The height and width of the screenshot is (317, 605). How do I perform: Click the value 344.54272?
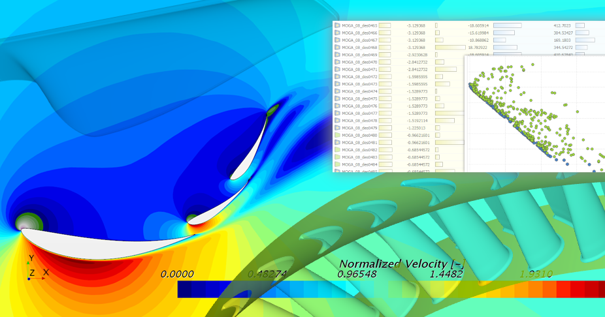click(563, 48)
